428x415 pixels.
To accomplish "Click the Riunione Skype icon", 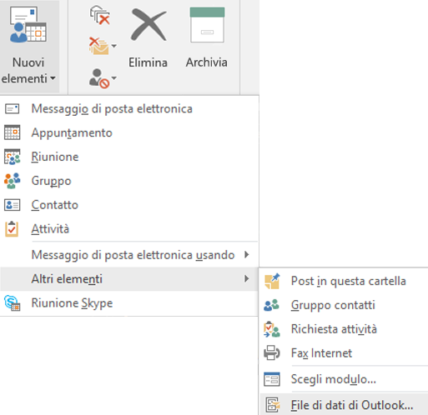I will pos(12,303).
